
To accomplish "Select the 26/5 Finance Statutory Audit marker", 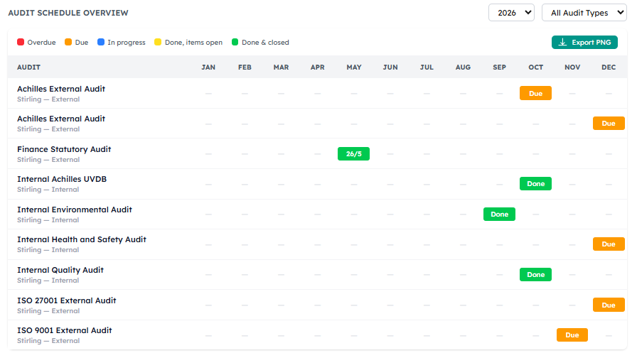I will pyautogui.click(x=353, y=154).
